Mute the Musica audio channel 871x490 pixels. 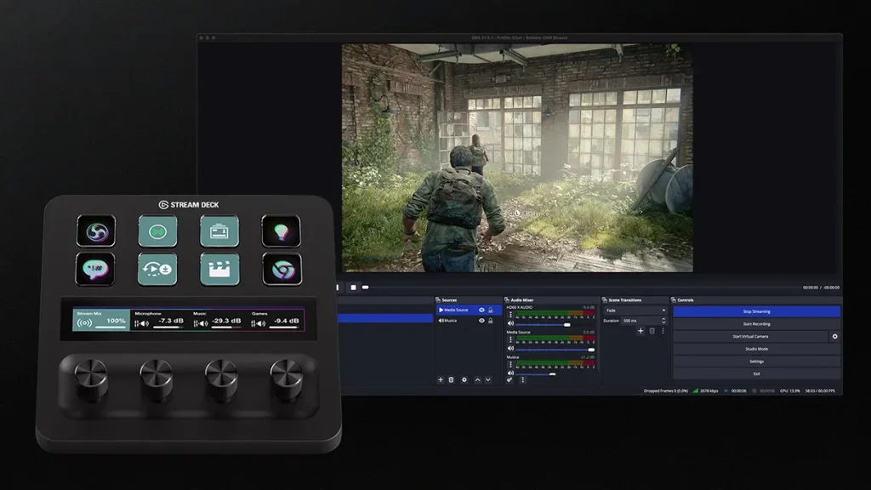[510, 373]
